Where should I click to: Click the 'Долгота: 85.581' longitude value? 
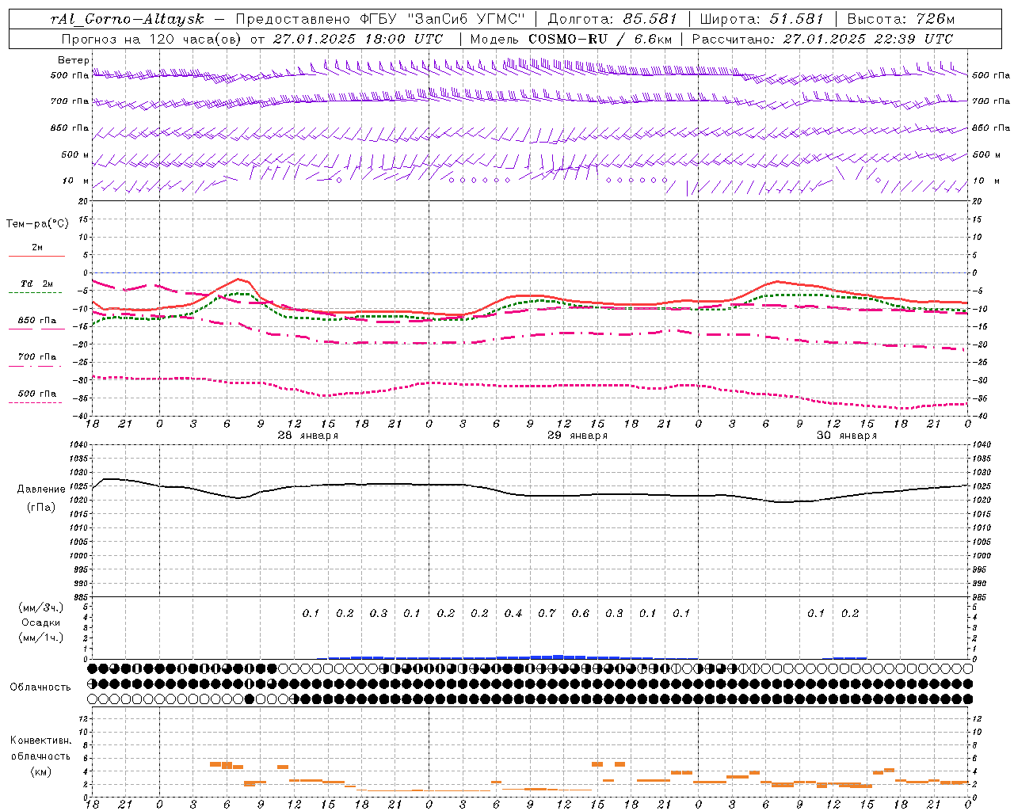coord(612,18)
